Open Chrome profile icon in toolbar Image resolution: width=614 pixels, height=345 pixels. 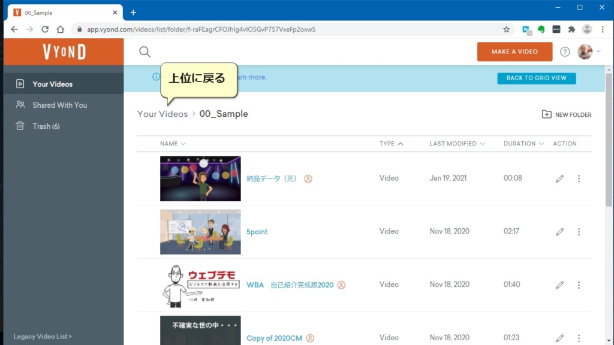[x=586, y=29]
